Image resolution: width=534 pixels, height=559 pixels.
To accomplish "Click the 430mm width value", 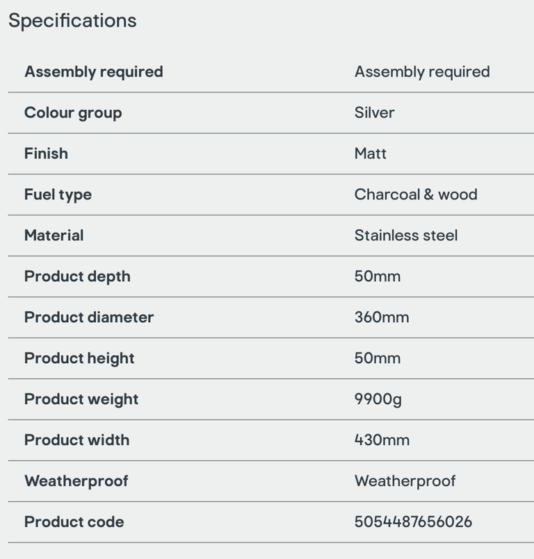I will point(382,440).
